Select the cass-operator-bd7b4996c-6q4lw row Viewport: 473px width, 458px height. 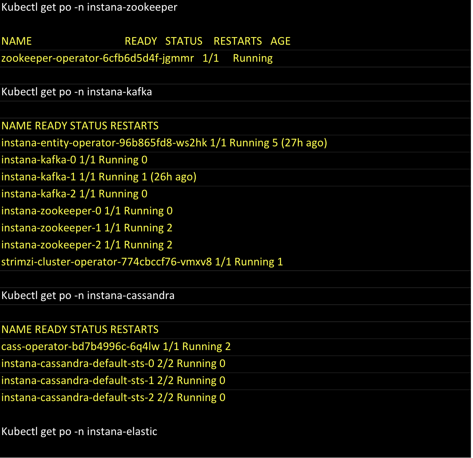[116, 346]
